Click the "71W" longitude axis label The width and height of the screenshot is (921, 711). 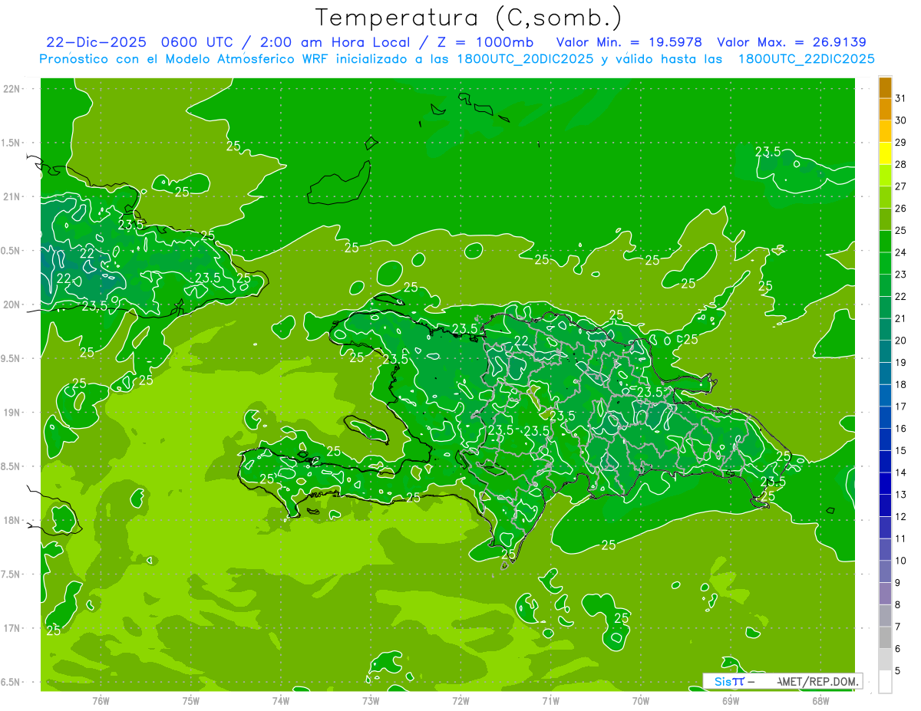click(550, 700)
